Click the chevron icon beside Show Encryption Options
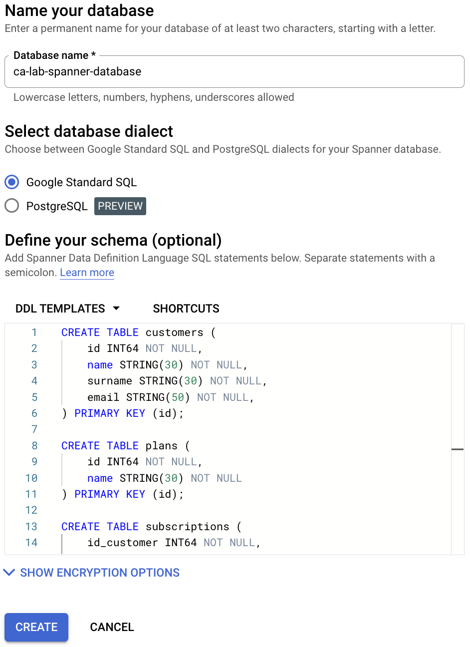The height and width of the screenshot is (647, 470). click(9, 573)
